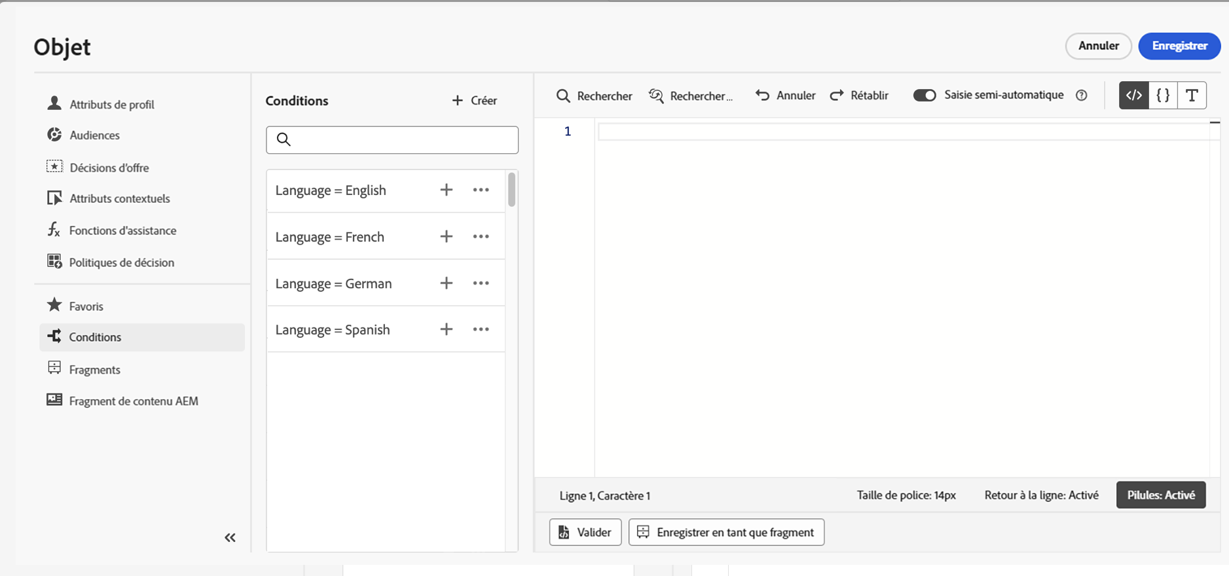The width and height of the screenshot is (1229, 576).
Task: Open more options for Language = English
Action: pyautogui.click(x=481, y=190)
